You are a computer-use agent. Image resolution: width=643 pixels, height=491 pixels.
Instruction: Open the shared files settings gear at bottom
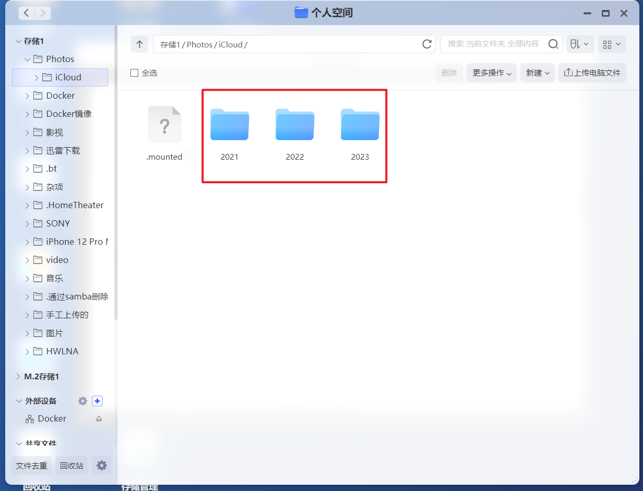coord(101,465)
